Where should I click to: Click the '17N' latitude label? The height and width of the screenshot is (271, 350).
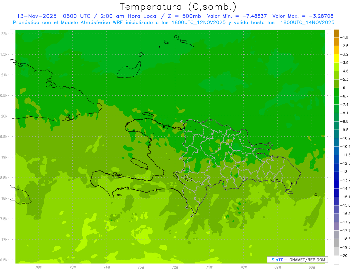tap(5, 239)
